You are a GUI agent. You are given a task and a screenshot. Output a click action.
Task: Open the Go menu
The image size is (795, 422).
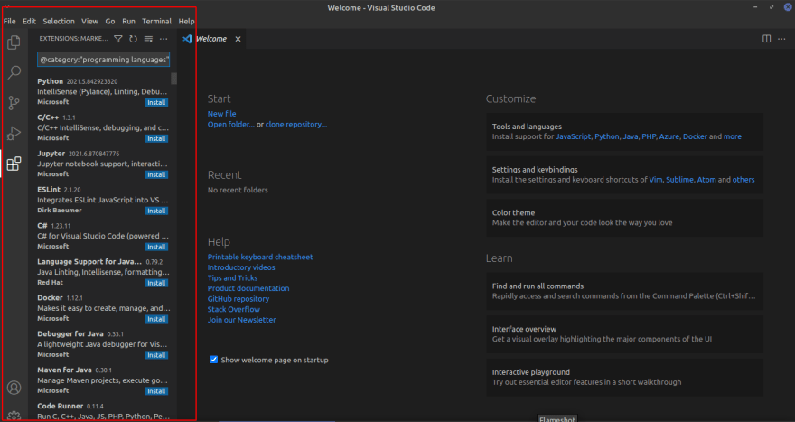(110, 22)
